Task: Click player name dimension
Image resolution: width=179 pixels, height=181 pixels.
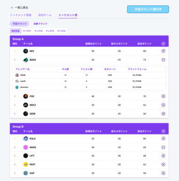Action: 24,87
